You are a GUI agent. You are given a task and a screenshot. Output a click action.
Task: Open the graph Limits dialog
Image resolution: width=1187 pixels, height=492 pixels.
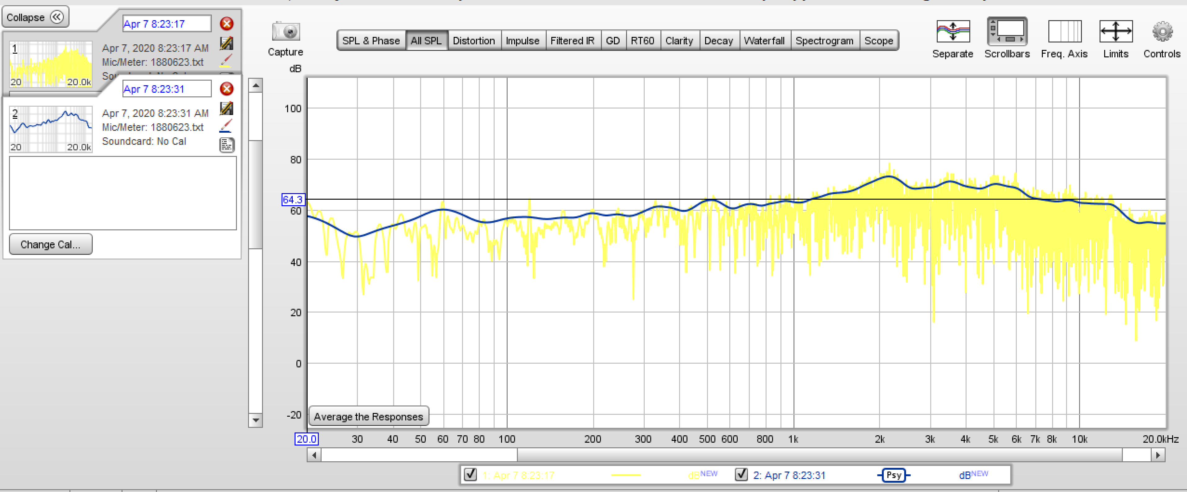pyautogui.click(x=1116, y=31)
